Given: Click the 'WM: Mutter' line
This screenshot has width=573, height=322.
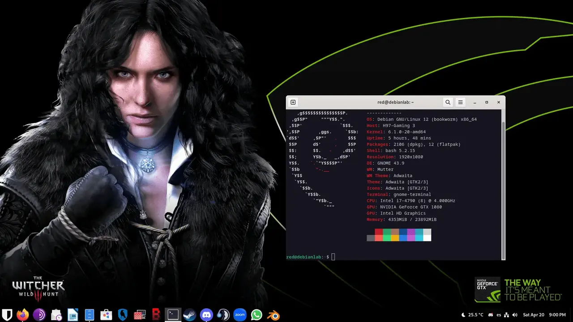Looking at the screenshot, I should click(x=380, y=169).
